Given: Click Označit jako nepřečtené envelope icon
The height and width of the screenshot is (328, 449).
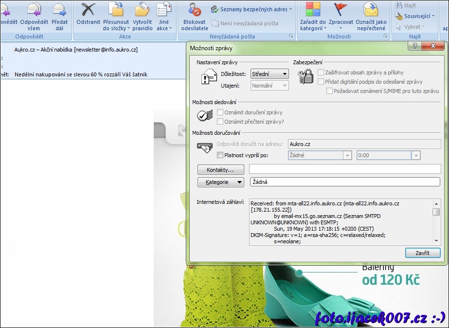Looking at the screenshot, I should click(x=371, y=9).
